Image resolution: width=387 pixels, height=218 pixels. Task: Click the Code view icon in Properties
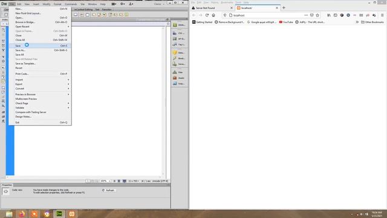[5, 191]
